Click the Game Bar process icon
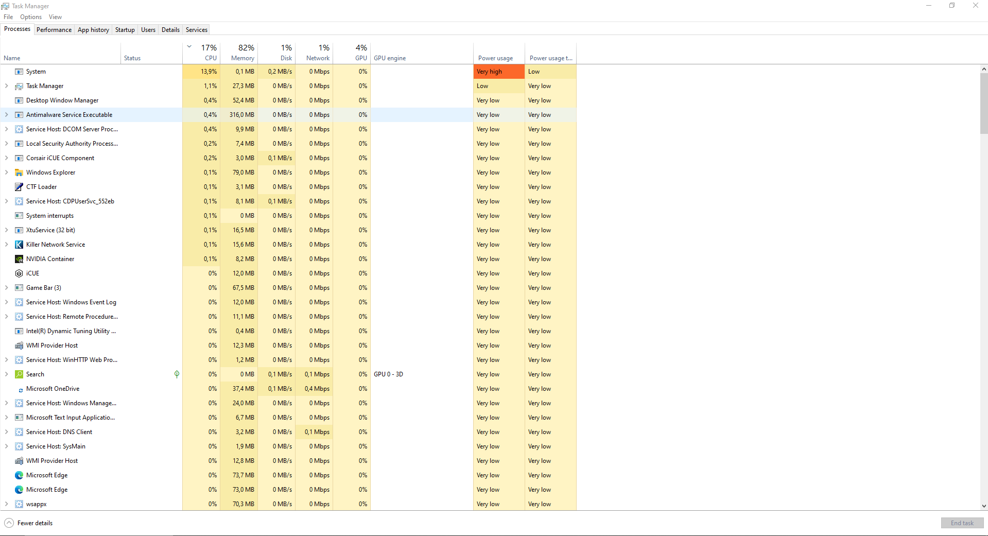This screenshot has height=536, width=988. (19, 288)
